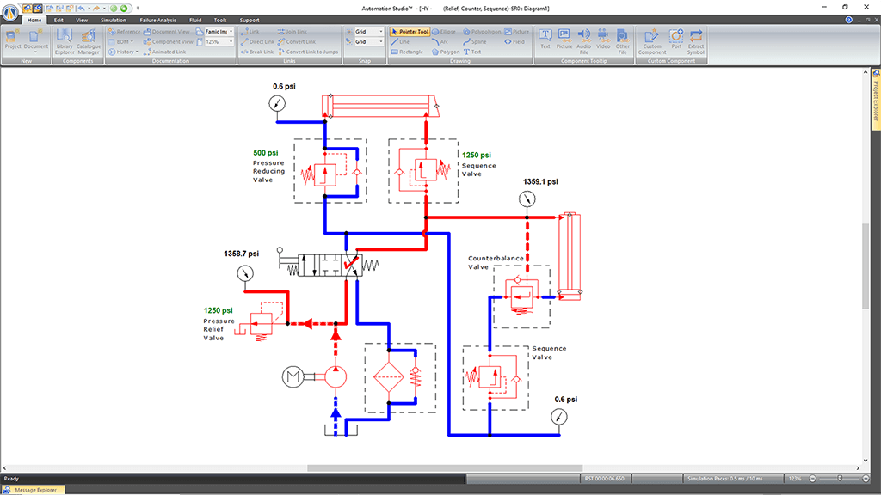The image size is (881, 495).
Task: Open the Failure Analysis tab
Action: 157,19
